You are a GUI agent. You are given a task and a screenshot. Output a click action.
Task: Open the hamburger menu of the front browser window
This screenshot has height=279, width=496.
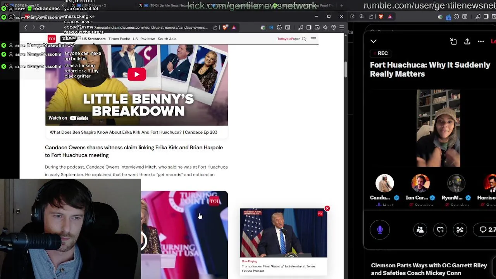coord(342,28)
